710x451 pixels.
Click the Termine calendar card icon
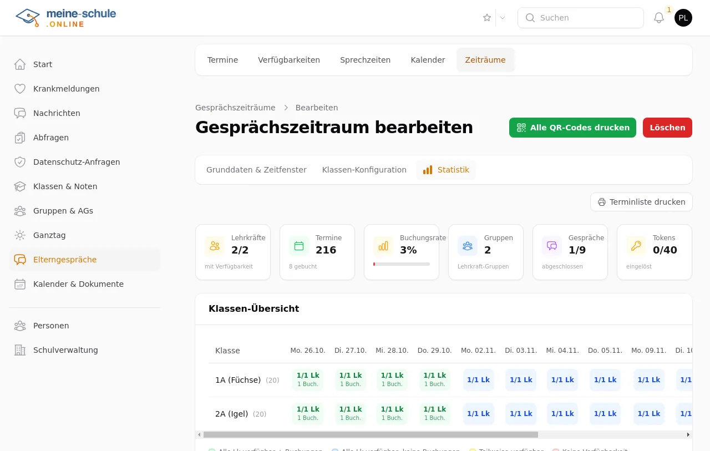299,246
